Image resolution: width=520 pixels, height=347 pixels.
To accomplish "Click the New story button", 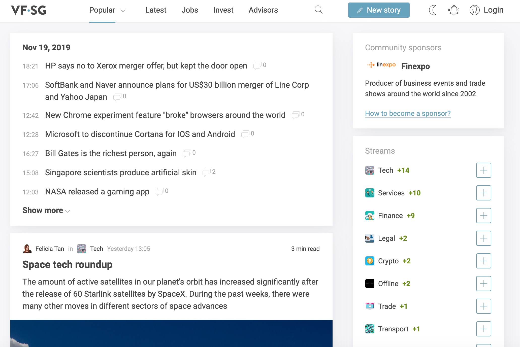I will point(379,10).
